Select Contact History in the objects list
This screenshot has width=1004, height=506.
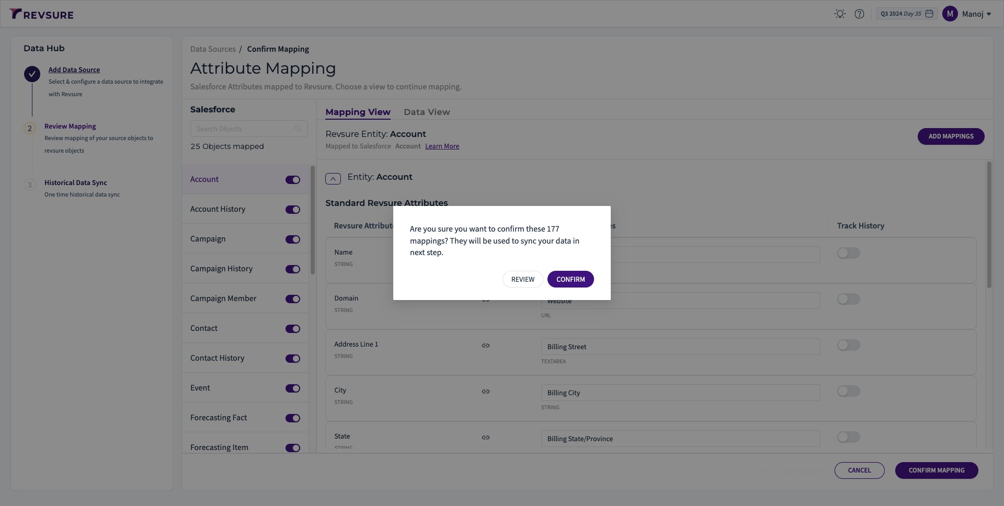245,358
